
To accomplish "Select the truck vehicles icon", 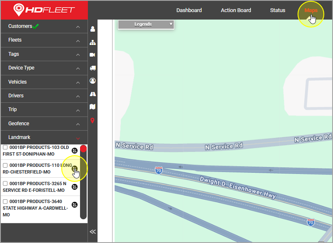I will [x=93, y=68].
